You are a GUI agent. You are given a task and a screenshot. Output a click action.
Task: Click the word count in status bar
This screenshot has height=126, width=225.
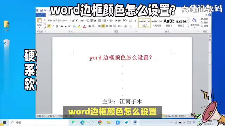[x=52, y=116]
